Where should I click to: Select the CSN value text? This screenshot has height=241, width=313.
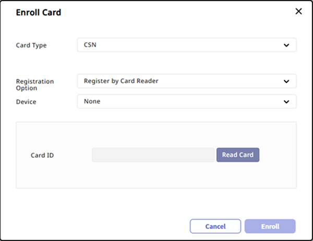pyautogui.click(x=90, y=45)
